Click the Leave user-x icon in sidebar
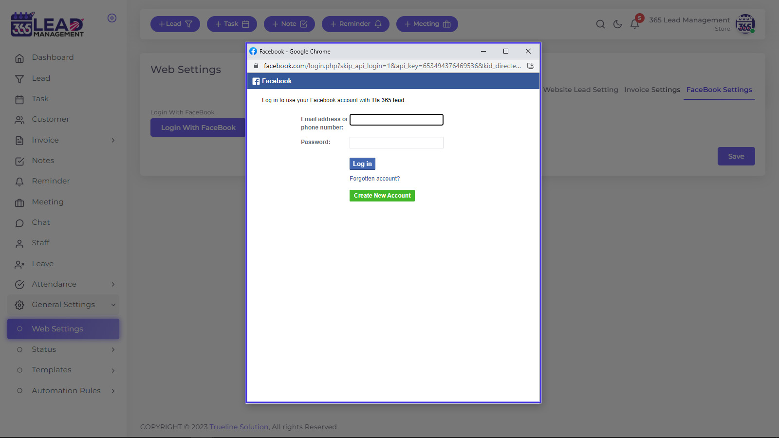 point(19,264)
